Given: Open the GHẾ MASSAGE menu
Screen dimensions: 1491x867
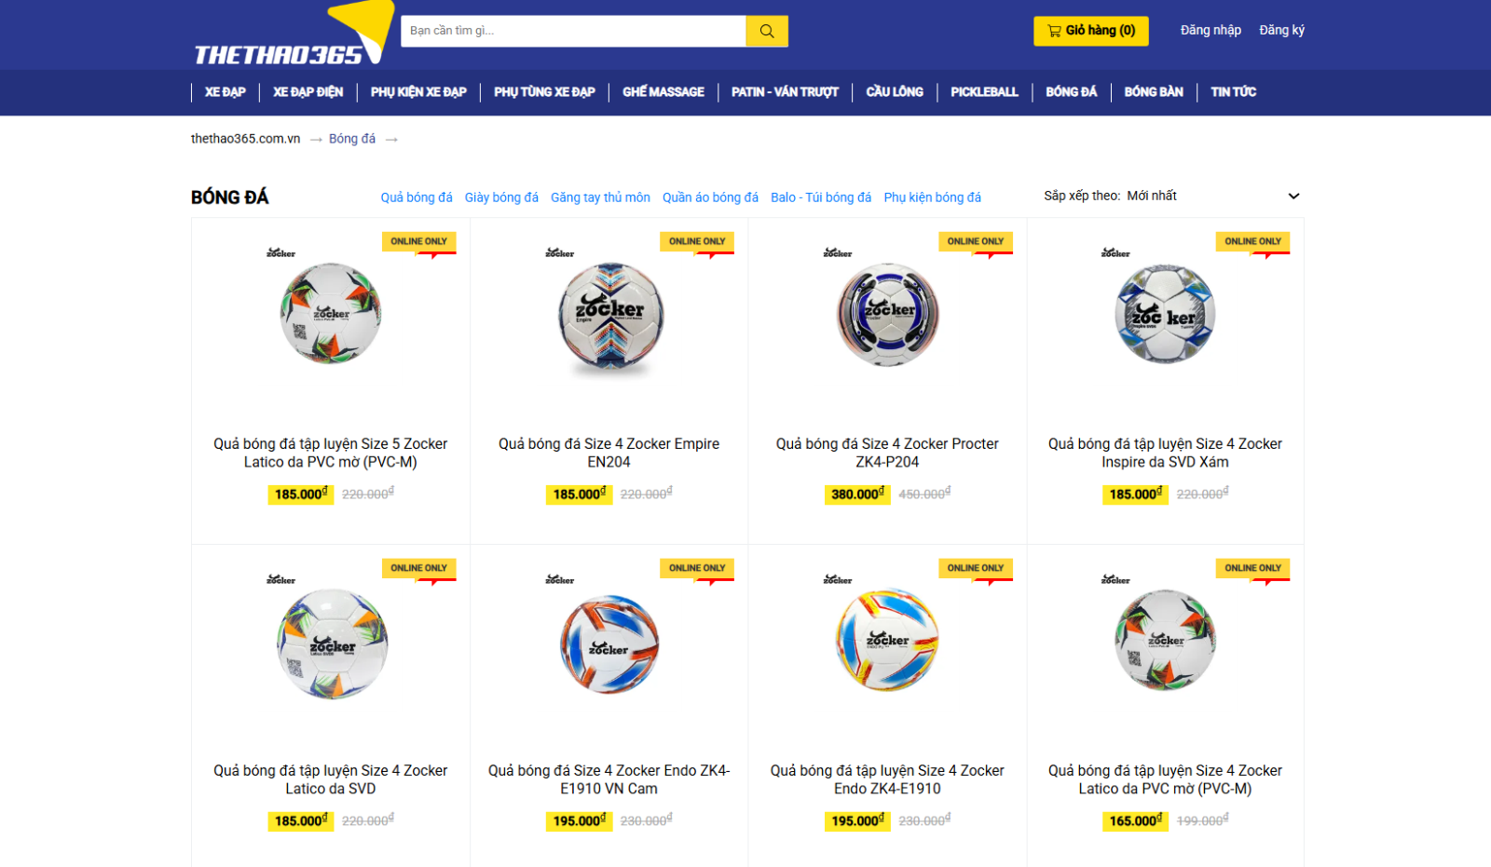Looking at the screenshot, I should (x=663, y=92).
